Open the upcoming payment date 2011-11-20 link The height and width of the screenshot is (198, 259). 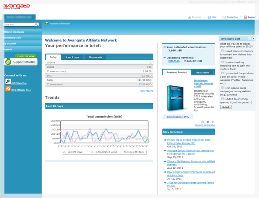174,61
